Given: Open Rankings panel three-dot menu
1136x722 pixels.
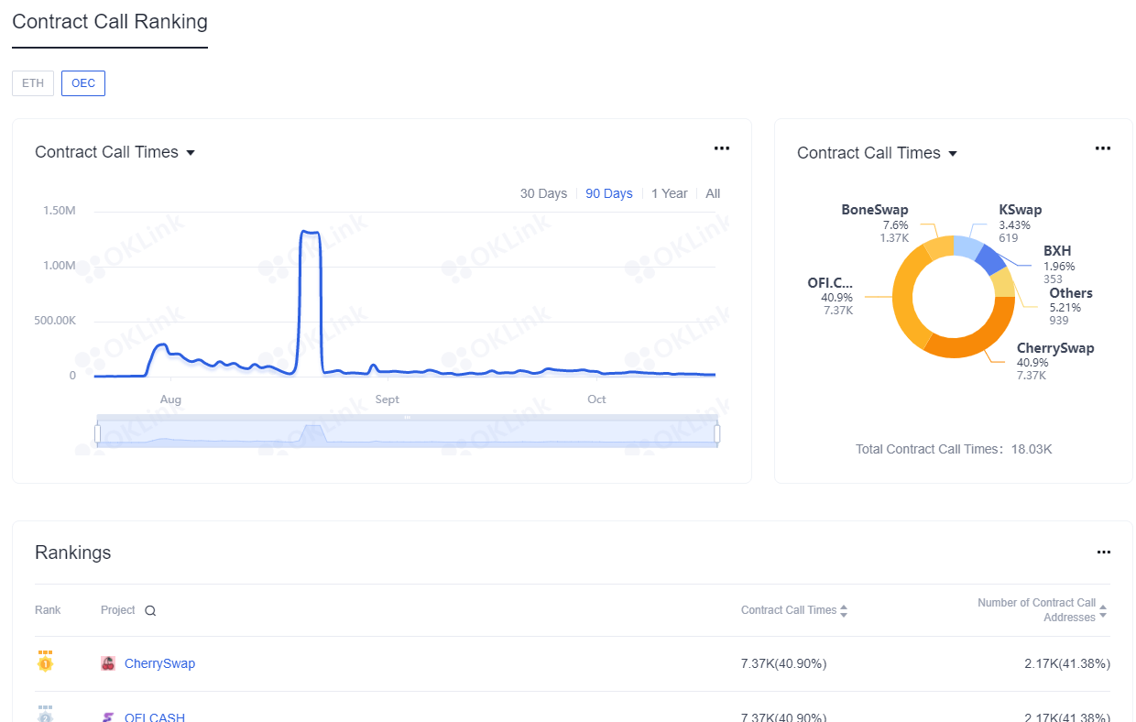Looking at the screenshot, I should [1103, 552].
